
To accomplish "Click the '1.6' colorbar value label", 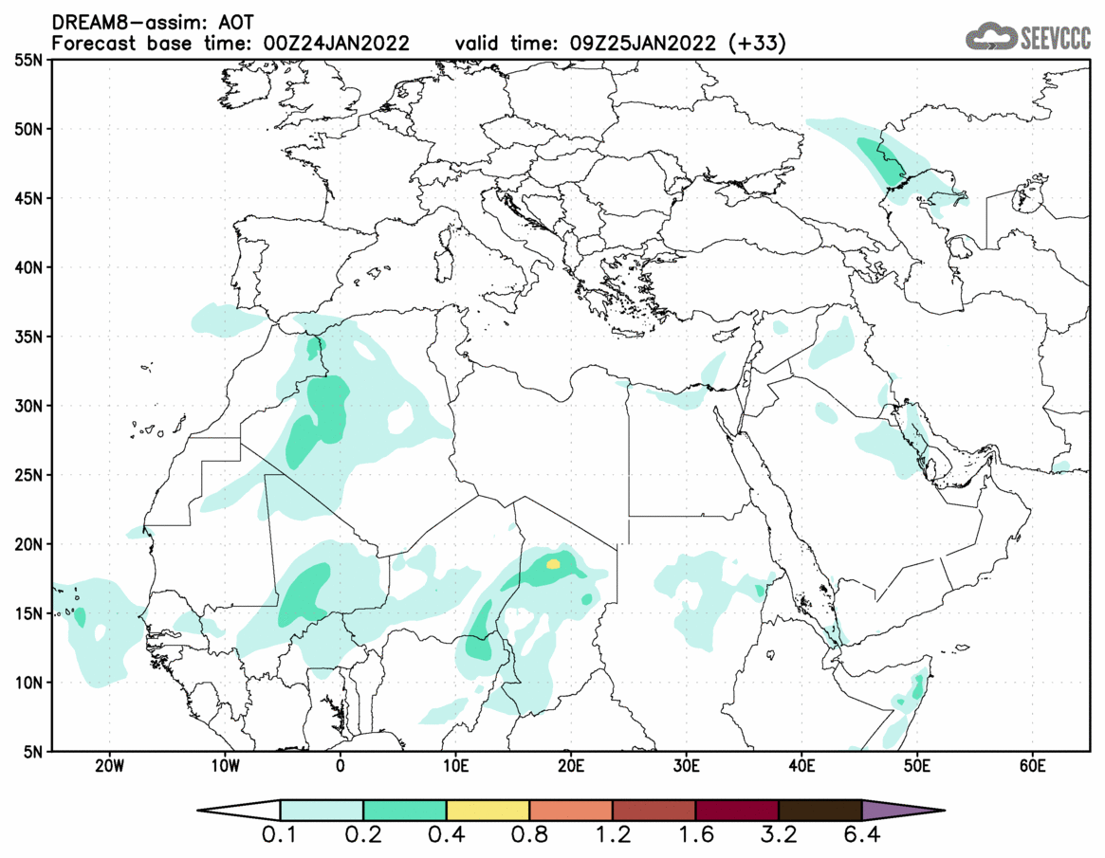I will point(695,835).
